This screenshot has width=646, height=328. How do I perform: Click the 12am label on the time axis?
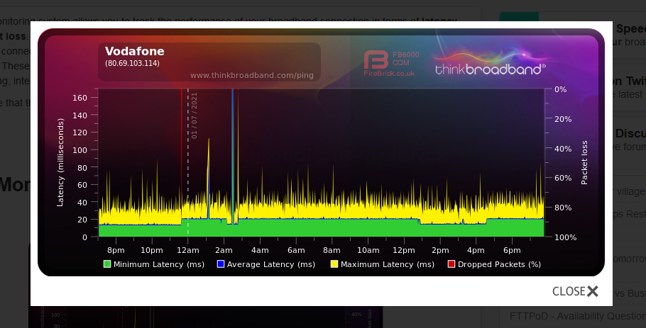click(188, 250)
